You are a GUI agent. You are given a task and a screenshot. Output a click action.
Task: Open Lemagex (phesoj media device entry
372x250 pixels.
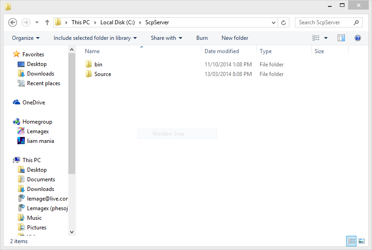coord(47,208)
